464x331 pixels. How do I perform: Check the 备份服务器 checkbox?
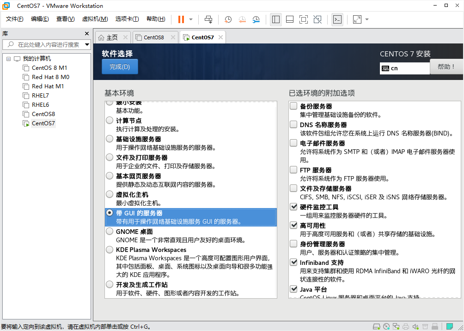[x=293, y=106]
